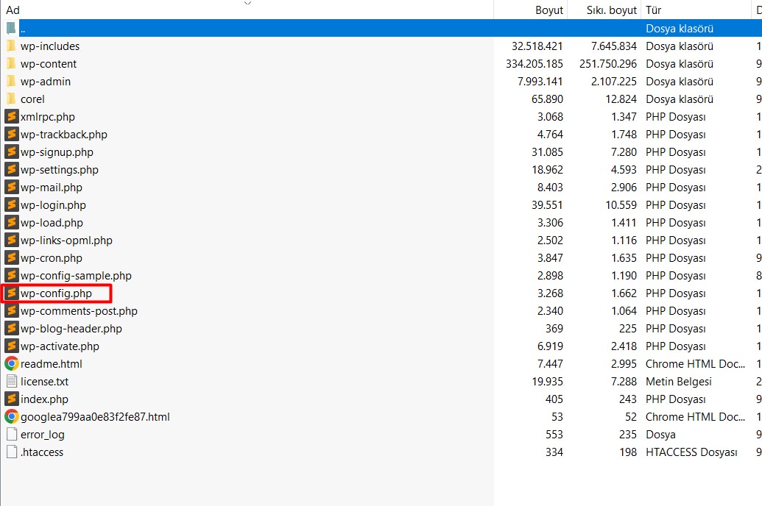Click the wp-content folder icon
The width and height of the screenshot is (762, 506).
[11, 63]
